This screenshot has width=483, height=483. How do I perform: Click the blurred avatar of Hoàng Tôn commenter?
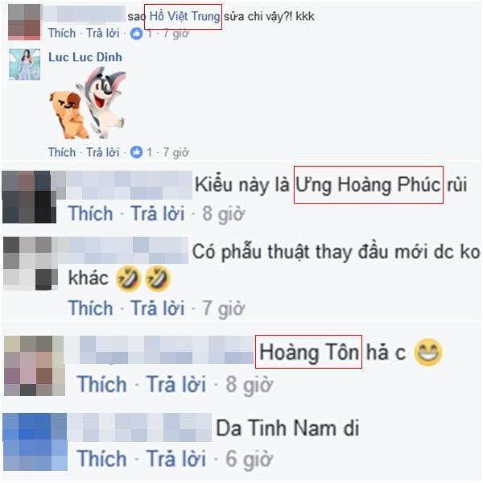coord(35,365)
